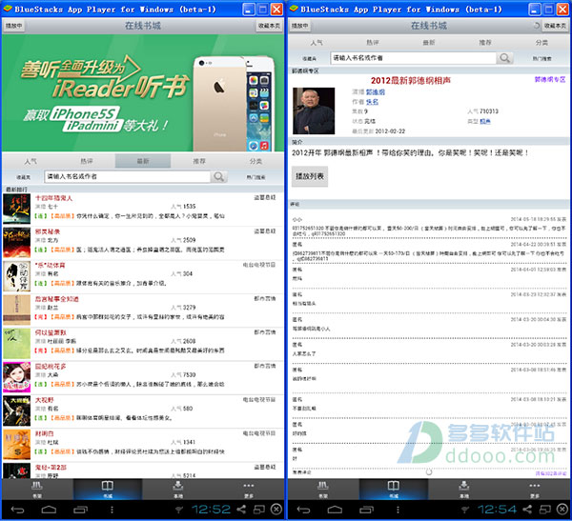Screen dimensions: 572x521
Task: Tap the share icon beside 12:54
Action: (x=527, y=510)
